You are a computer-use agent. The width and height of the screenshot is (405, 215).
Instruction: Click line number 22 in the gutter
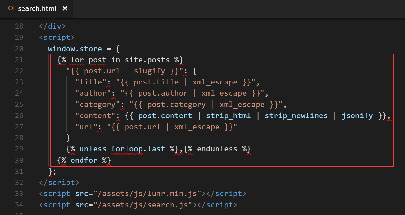pos(19,71)
